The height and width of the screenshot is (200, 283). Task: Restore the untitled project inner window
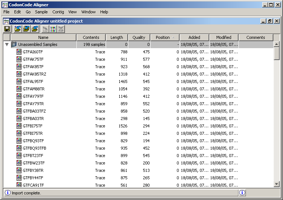click(x=270, y=21)
